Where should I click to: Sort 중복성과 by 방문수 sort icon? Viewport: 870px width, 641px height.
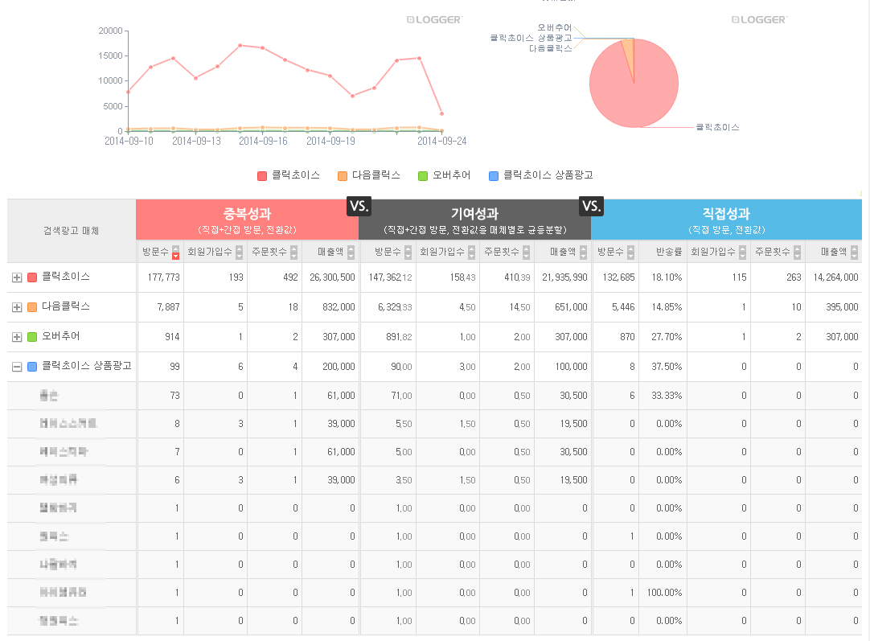(176, 253)
